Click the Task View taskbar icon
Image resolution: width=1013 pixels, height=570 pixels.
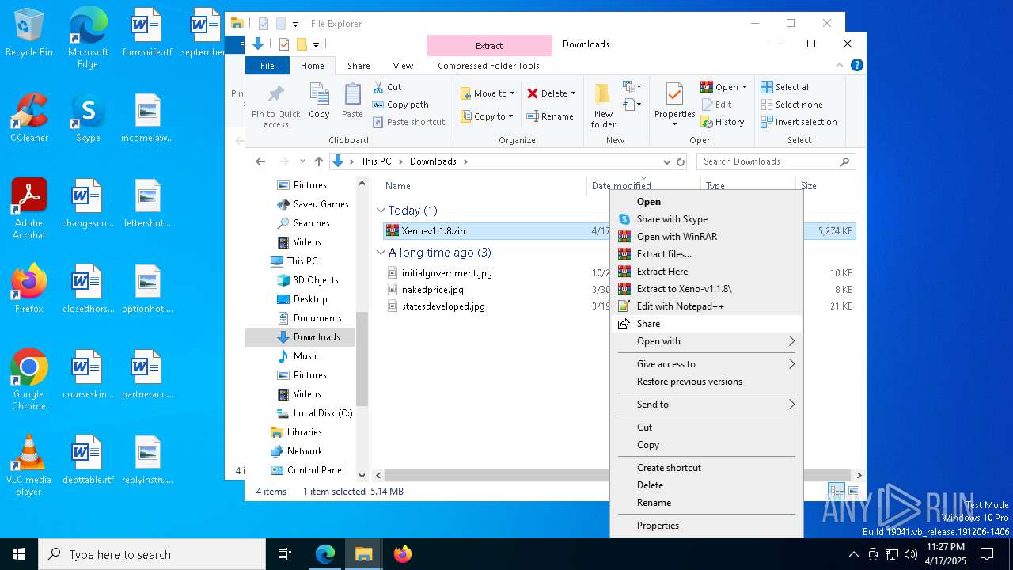285,554
